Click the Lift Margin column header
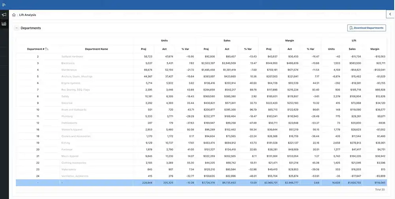The width and height of the screenshot is (395, 199). [374, 49]
